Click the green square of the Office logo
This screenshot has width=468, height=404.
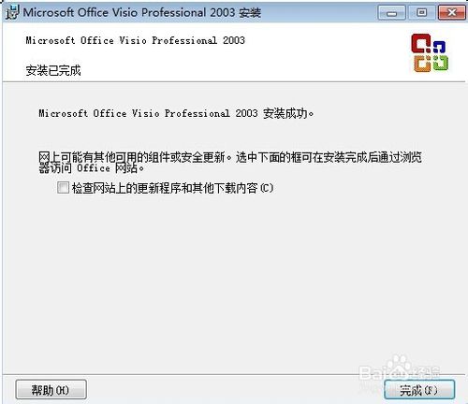point(440,63)
